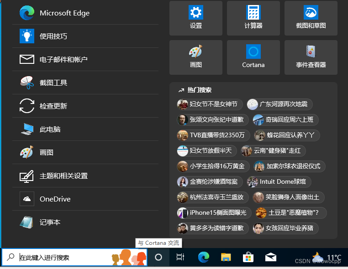This screenshot has height=269, width=348.
Task: Launch OneDrive from the list
Action: click(85, 199)
